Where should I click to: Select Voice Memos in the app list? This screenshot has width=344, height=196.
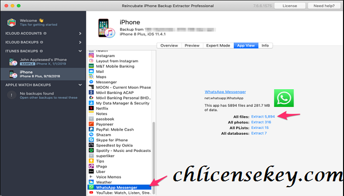[x=119, y=177]
